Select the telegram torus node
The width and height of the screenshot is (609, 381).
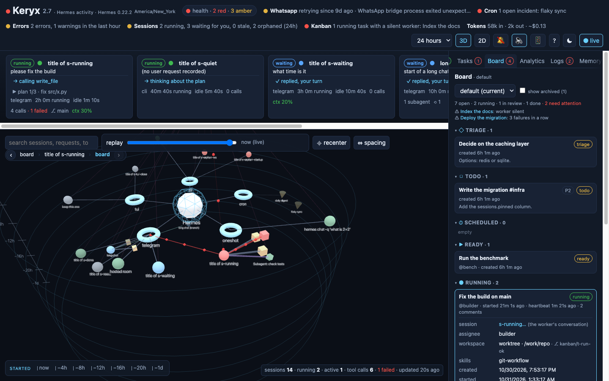point(148,235)
